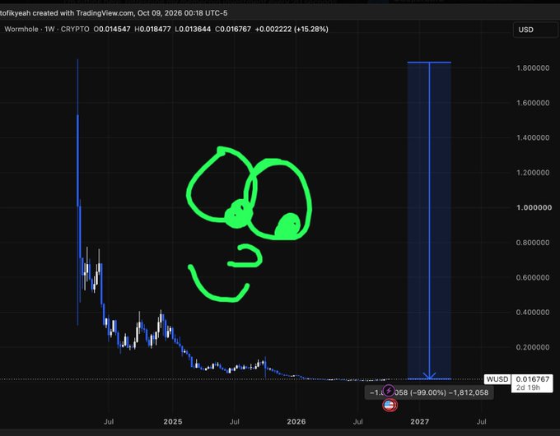Click the 0.200000 price axis label
Screen dimensions: 560x436
533,347
